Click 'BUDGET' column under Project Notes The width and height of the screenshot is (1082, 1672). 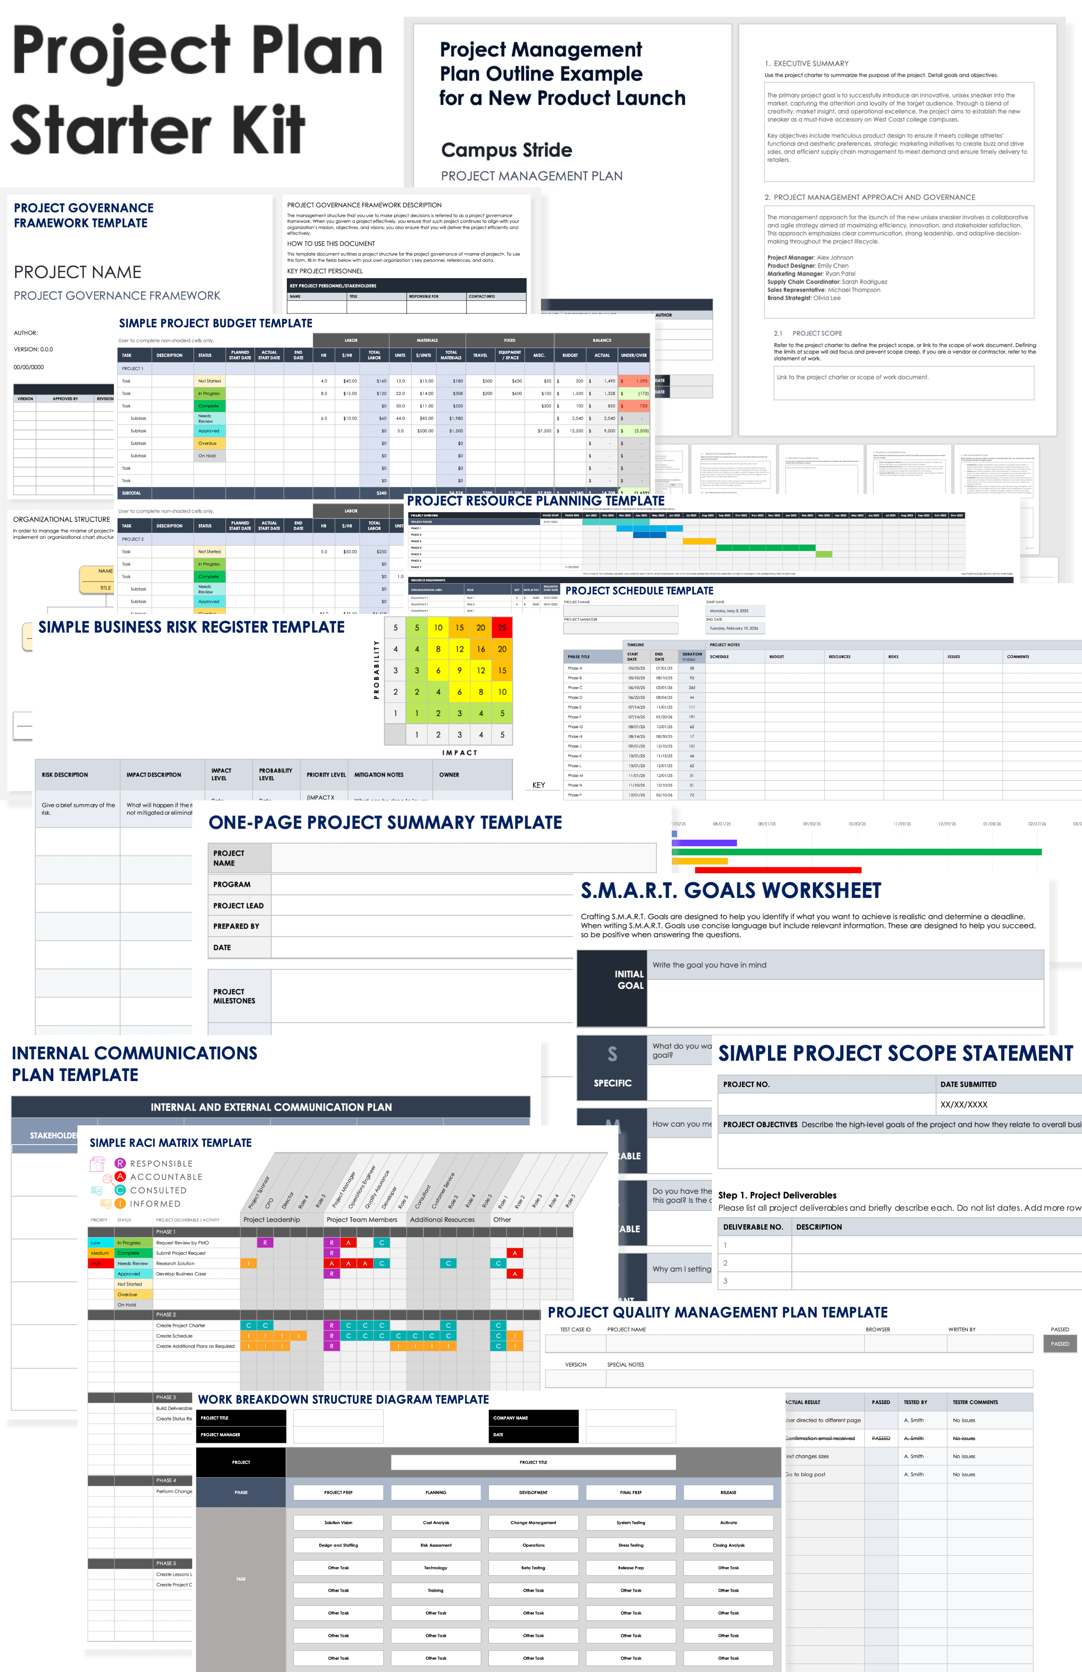[794, 657]
